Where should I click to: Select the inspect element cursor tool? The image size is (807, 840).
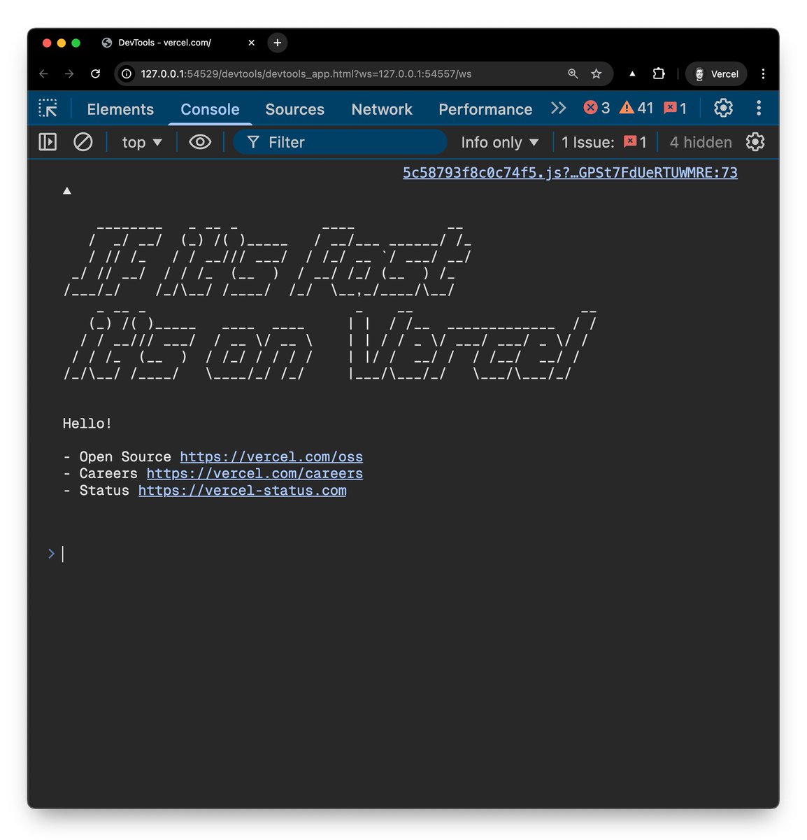[x=48, y=108]
